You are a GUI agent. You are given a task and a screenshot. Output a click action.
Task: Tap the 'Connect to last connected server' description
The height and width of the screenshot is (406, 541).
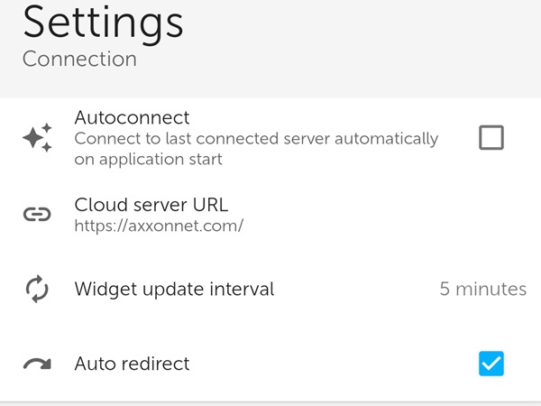tap(256, 149)
